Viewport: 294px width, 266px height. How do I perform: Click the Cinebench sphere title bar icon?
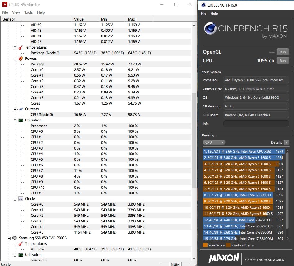coord(203,5)
